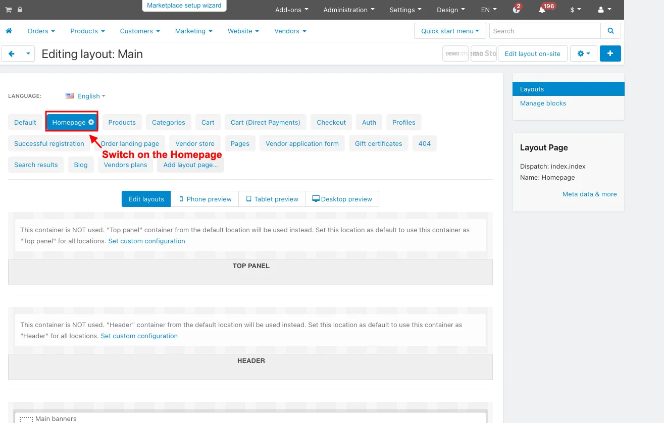
Task: Select the Products layout page tab
Action: pyautogui.click(x=122, y=122)
